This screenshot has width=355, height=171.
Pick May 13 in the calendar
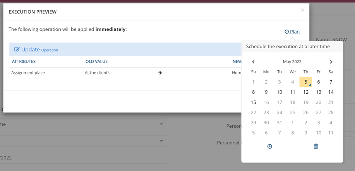click(x=318, y=92)
